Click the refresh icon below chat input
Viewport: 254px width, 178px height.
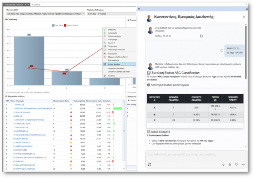point(149,164)
